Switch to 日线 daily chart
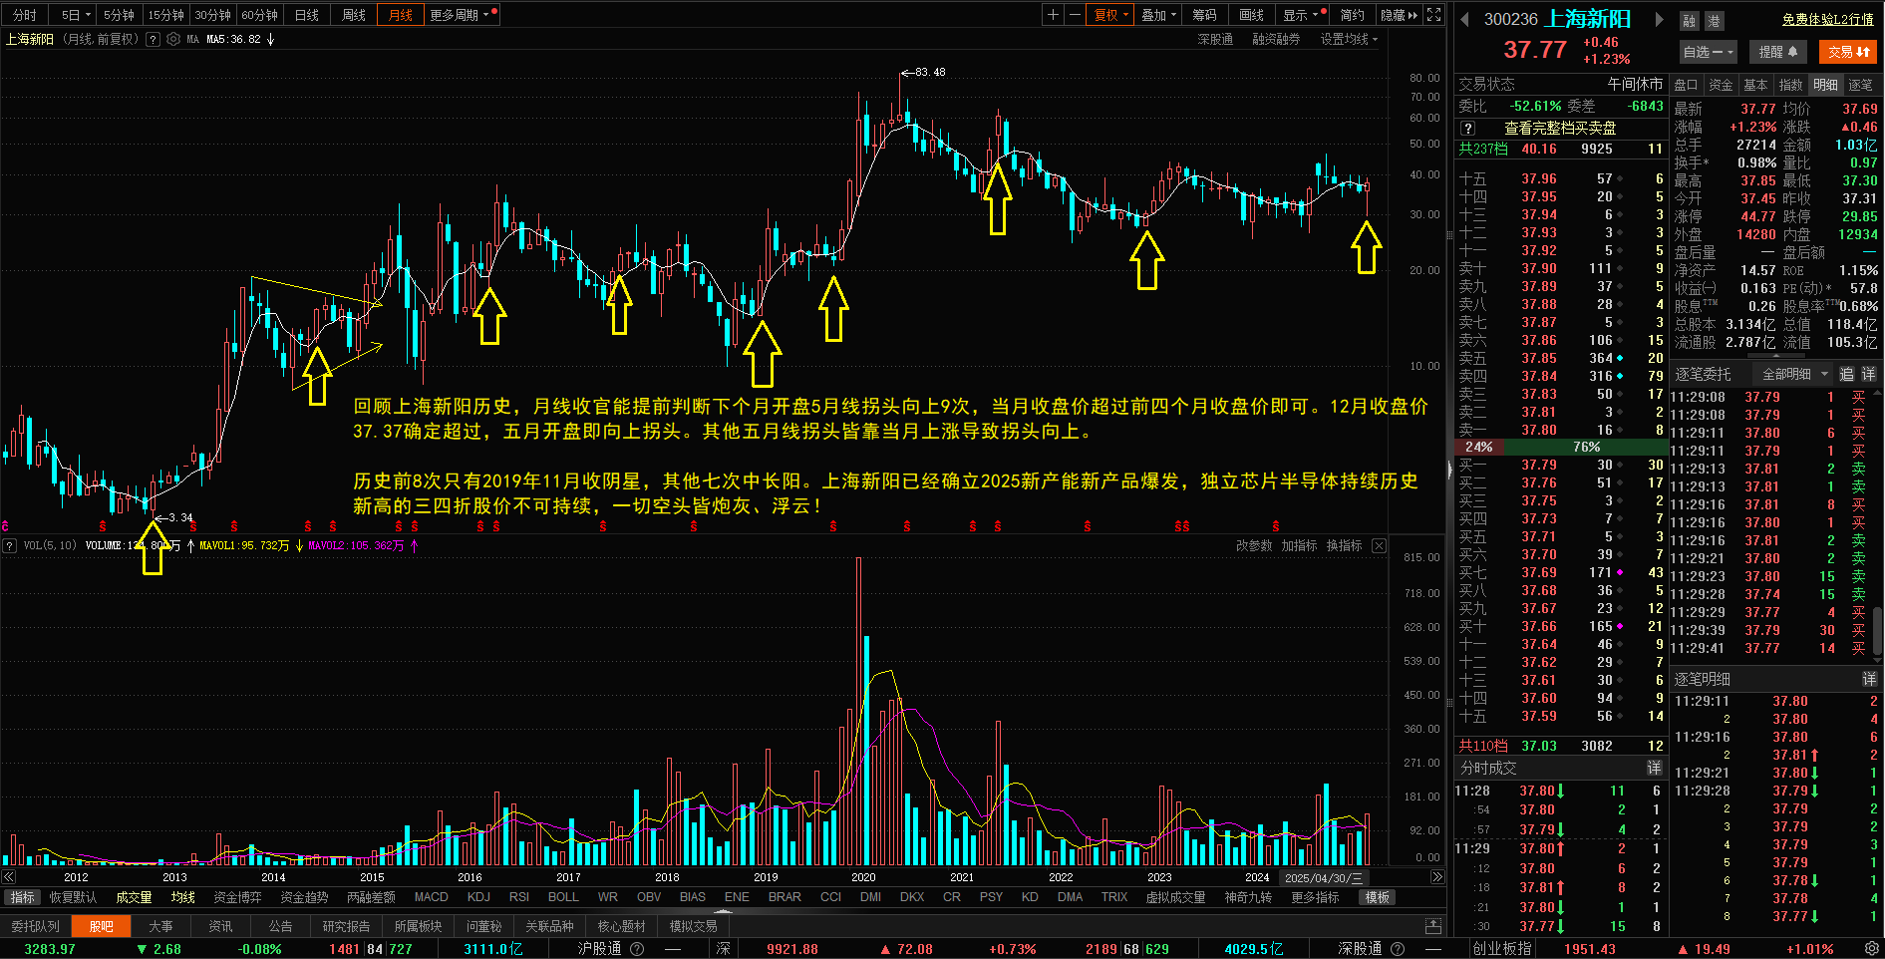The image size is (1885, 959). [307, 15]
